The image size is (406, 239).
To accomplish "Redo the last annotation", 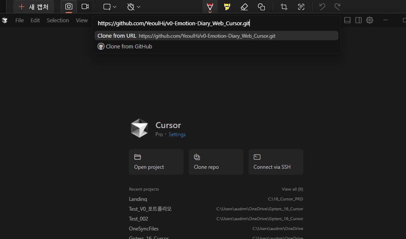I will tap(337, 7).
